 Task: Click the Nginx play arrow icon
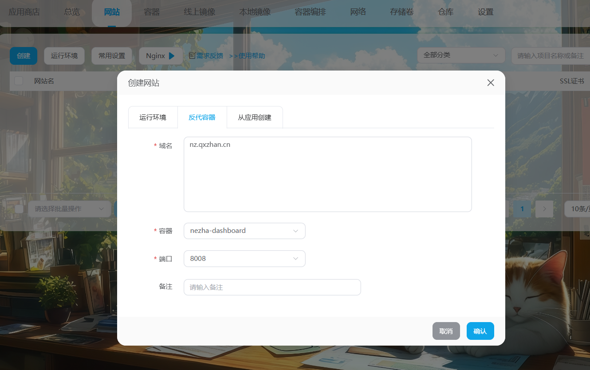tap(172, 56)
